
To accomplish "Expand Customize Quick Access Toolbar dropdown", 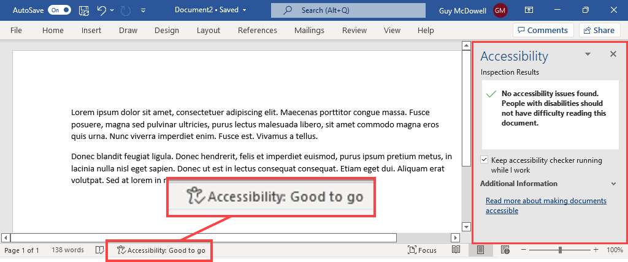I will click(x=144, y=10).
